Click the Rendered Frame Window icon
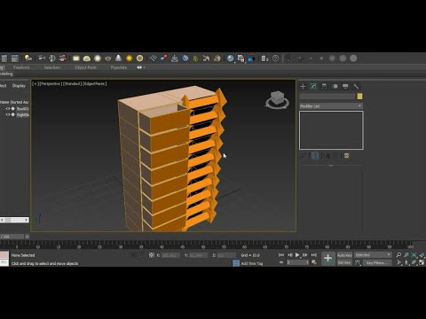Screen dimensions: 426x319 (251, 58)
